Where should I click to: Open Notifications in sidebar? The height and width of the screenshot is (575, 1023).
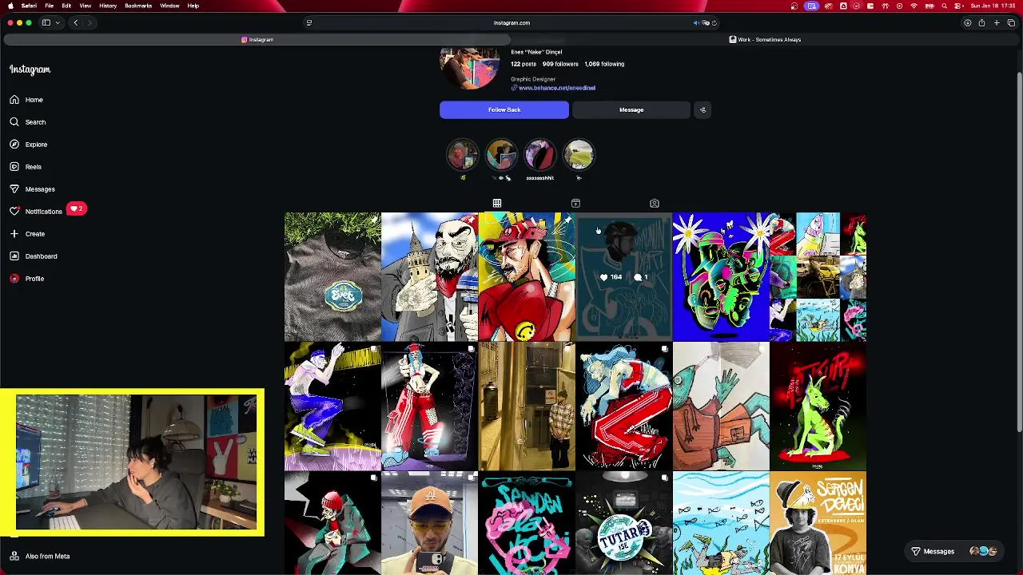[x=36, y=212]
